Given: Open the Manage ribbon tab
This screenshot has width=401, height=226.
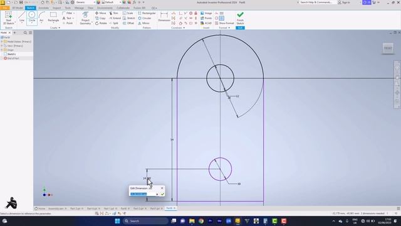Looking at the screenshot, I should [x=79, y=8].
